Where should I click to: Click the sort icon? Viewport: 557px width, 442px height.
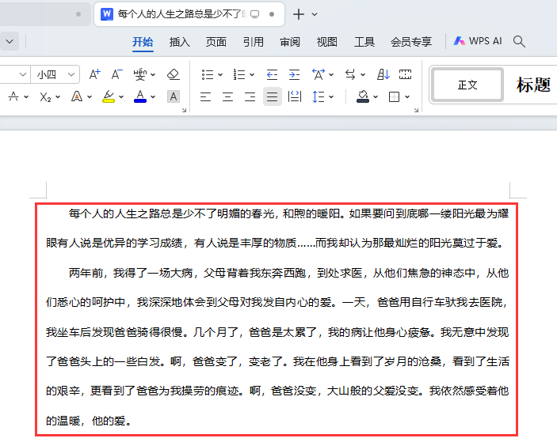pyautogui.click(x=383, y=74)
